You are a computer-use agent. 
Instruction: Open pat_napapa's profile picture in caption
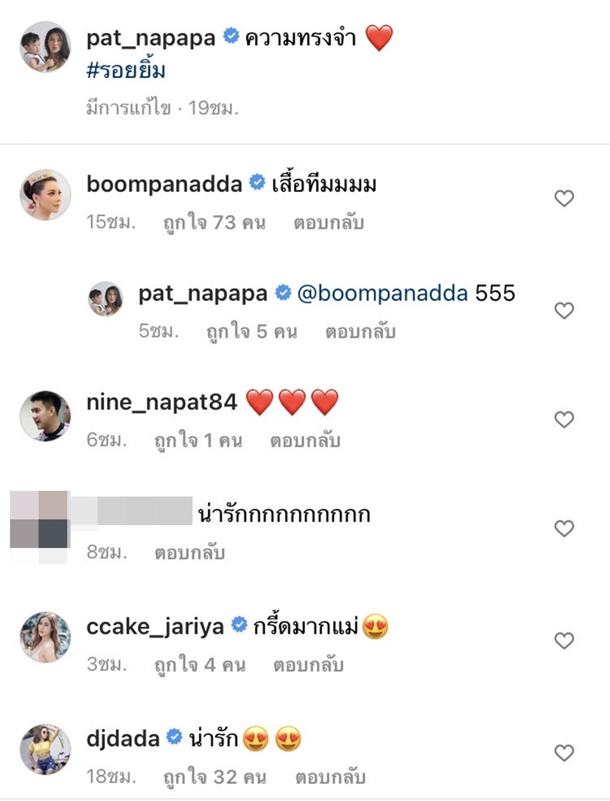click(x=45, y=47)
